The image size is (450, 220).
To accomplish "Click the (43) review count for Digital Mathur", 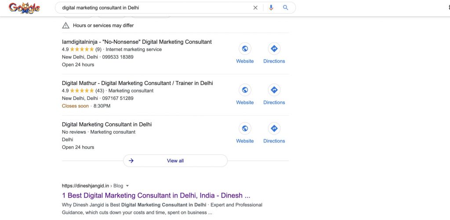I will 100,91.
